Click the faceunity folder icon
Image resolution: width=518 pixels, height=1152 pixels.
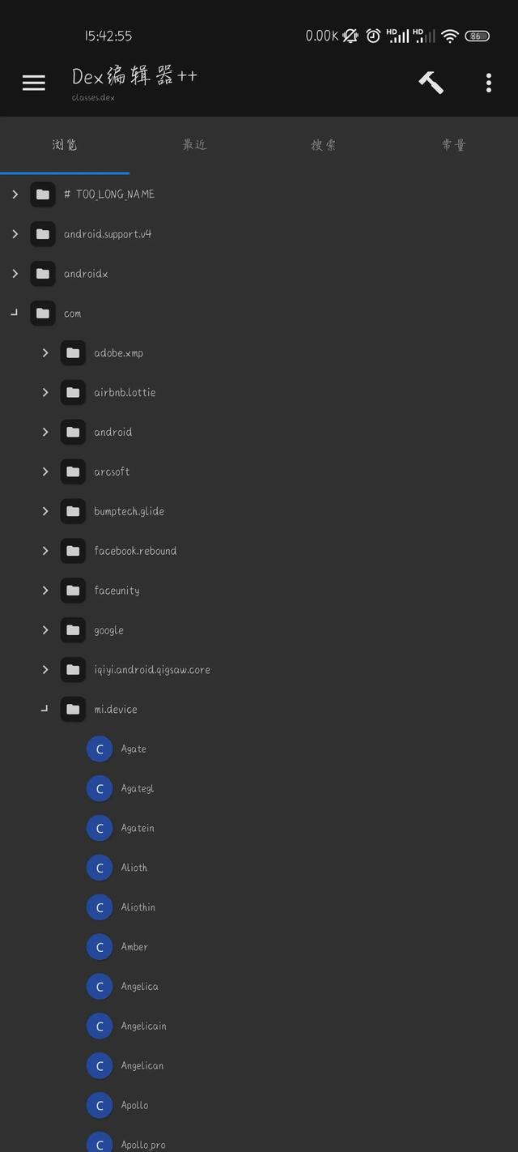point(73,591)
